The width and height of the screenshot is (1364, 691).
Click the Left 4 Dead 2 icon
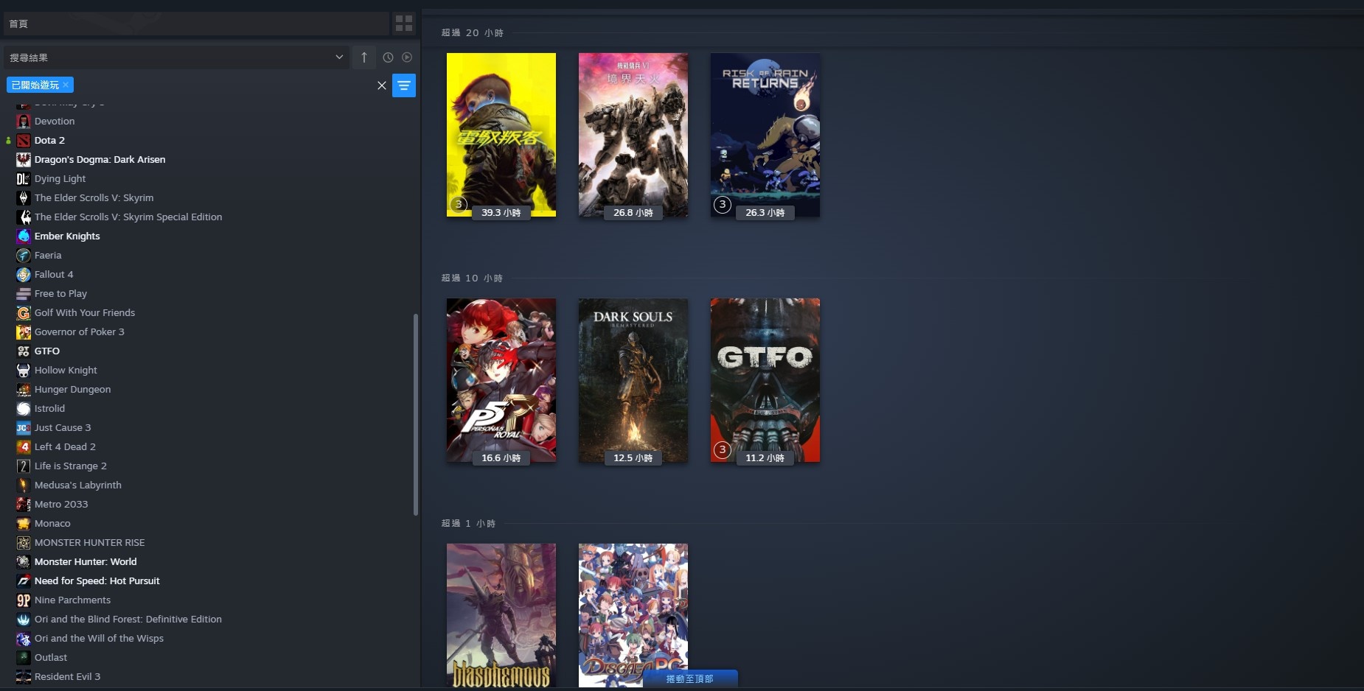[x=24, y=447]
